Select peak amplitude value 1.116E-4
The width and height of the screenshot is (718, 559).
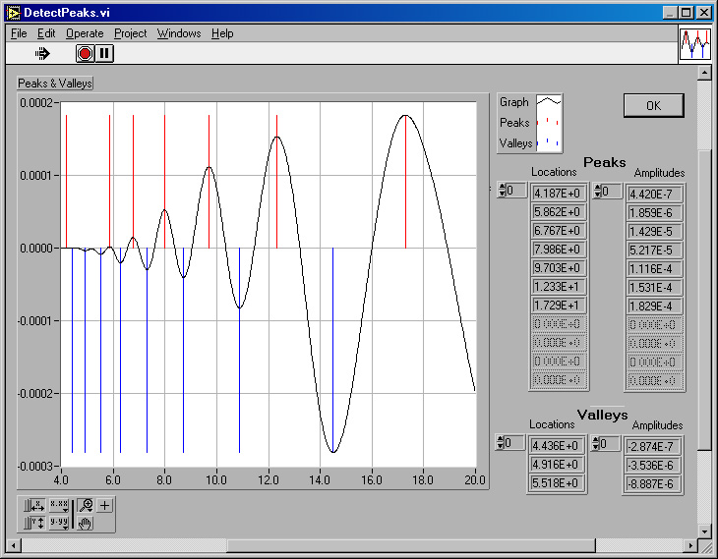(654, 269)
